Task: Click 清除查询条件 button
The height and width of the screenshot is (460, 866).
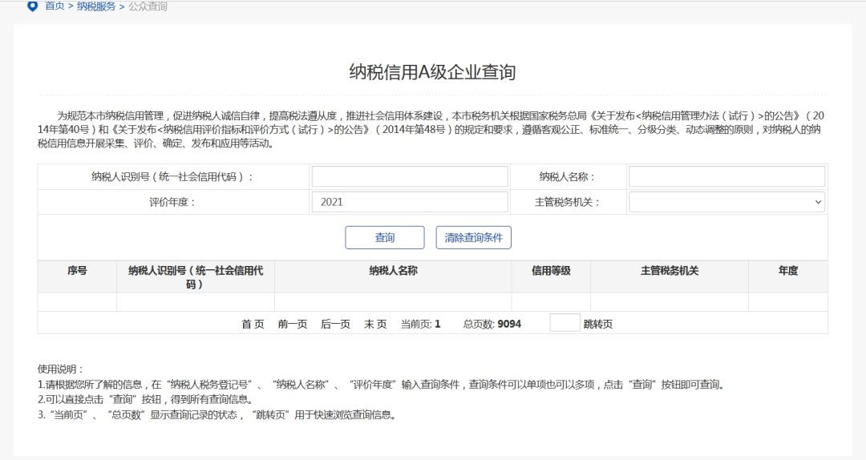Action: click(x=473, y=238)
